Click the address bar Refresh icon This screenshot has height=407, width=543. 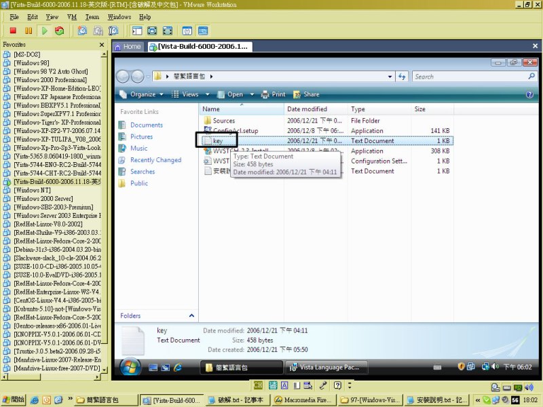pos(402,77)
